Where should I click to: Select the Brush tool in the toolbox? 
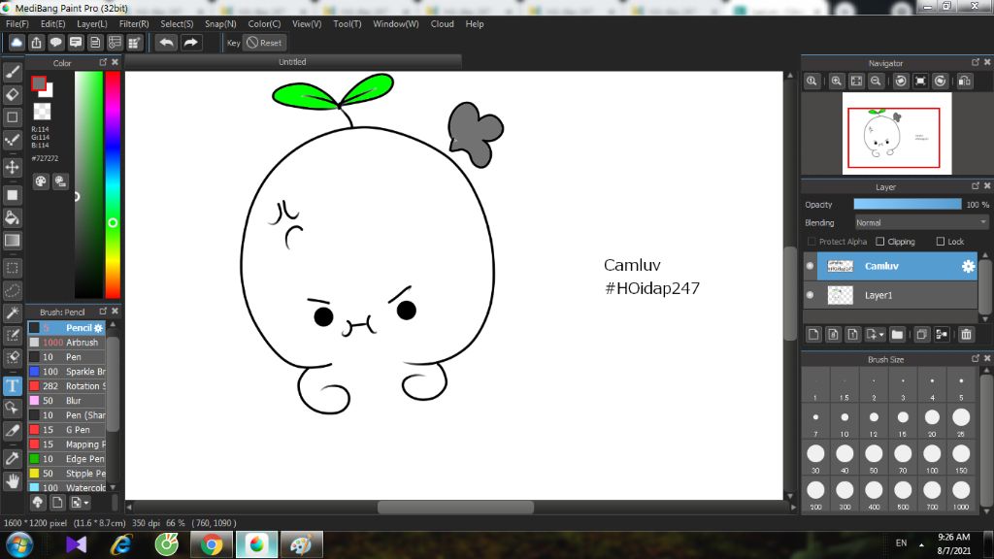[12, 72]
